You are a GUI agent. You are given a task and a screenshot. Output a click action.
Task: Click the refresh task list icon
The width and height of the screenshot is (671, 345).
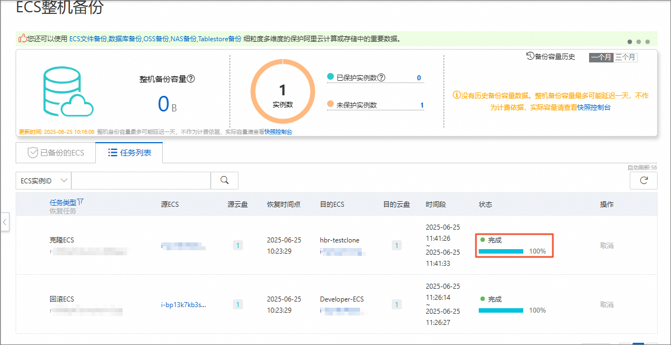pyautogui.click(x=644, y=181)
